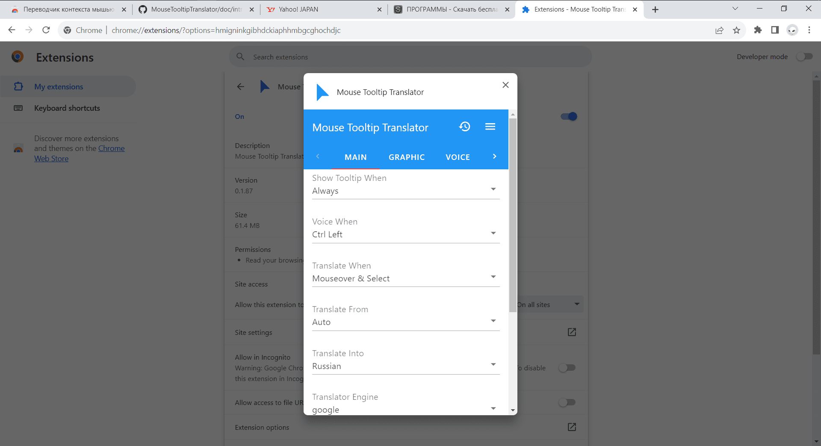This screenshot has height=446, width=821.
Task: Share this page icon in address bar
Action: coord(719,30)
